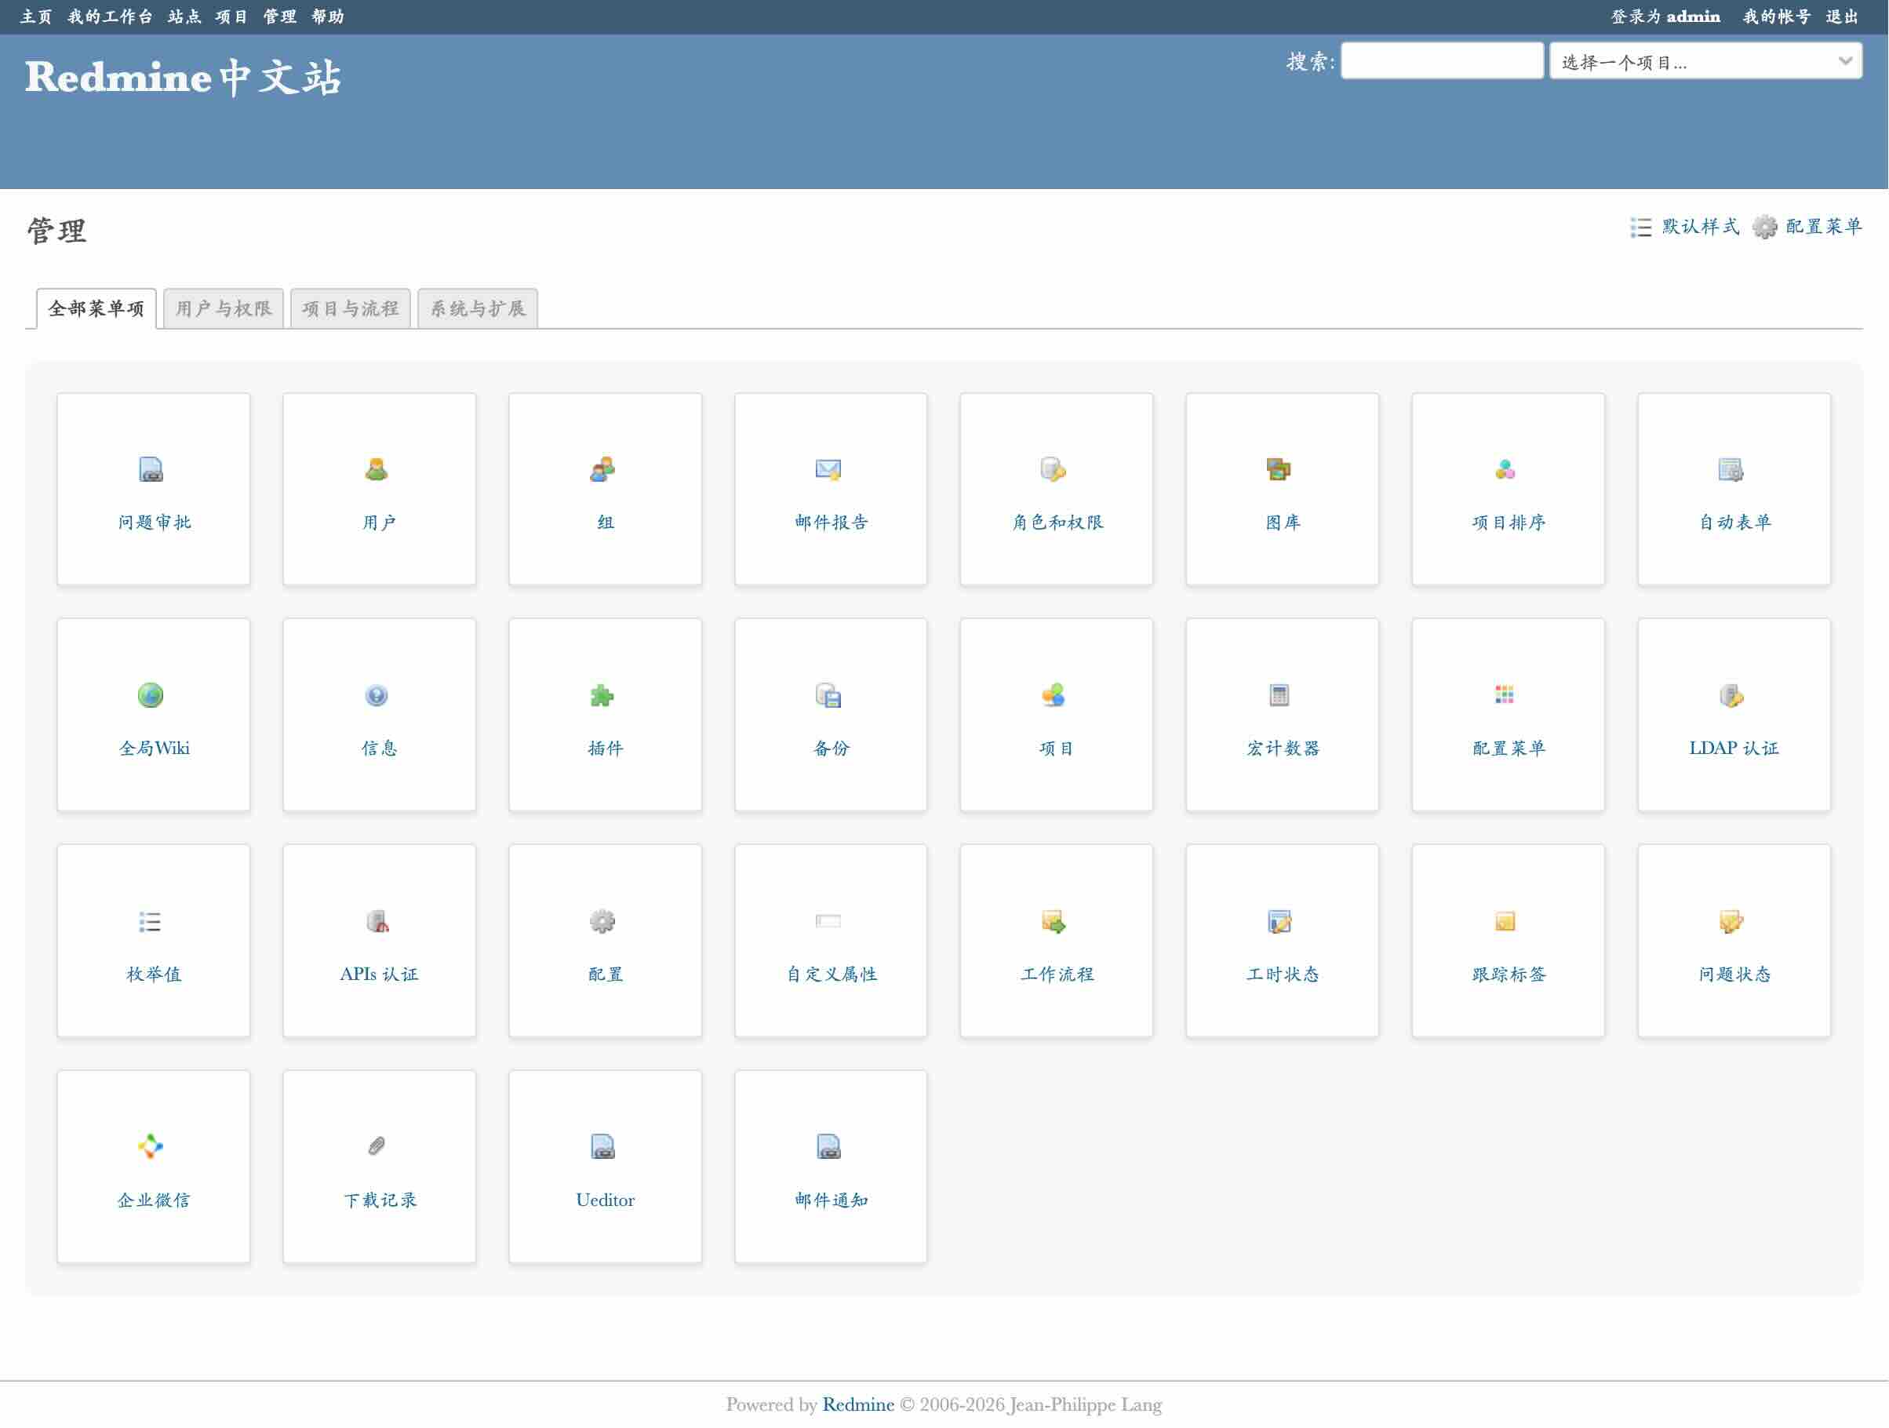Switch to the 全部菜单项 tab
The height and width of the screenshot is (1428, 1889).
tap(96, 308)
